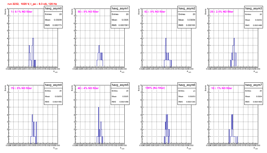Click the 50± 5% ND filter label
Screen dimensions: 267x153
88,12
